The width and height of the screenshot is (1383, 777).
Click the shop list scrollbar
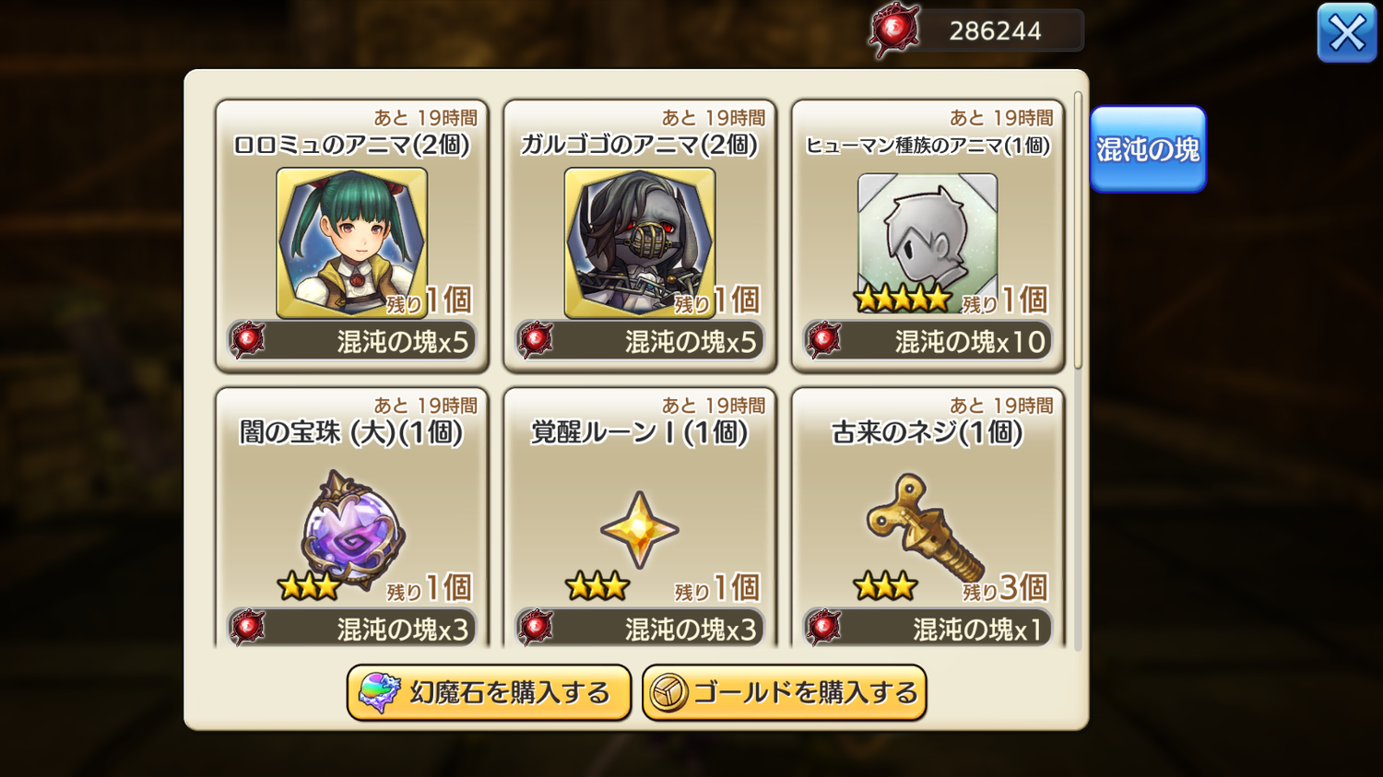1078,230
